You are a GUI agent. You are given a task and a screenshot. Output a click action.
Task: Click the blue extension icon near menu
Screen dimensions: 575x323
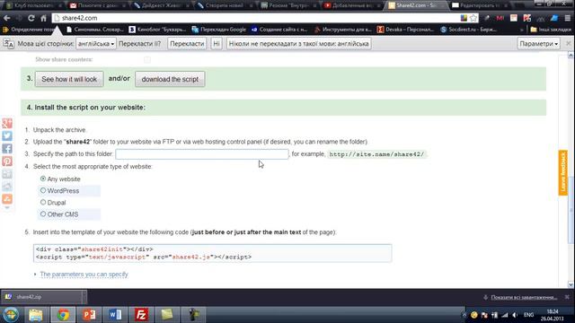click(x=554, y=18)
